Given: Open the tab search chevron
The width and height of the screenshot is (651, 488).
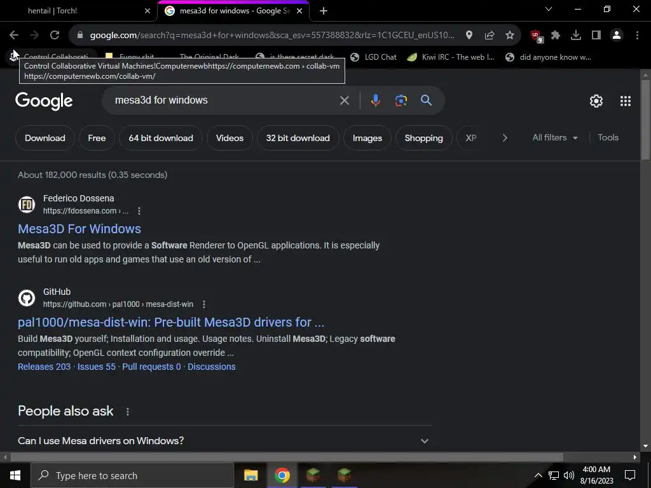Looking at the screenshot, I should [549, 9].
